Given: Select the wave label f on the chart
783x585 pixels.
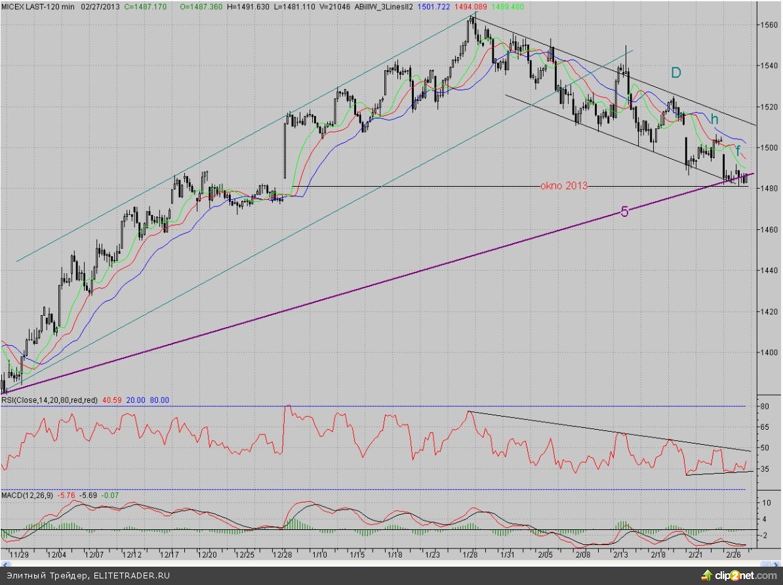Looking at the screenshot, I should coord(738,150).
